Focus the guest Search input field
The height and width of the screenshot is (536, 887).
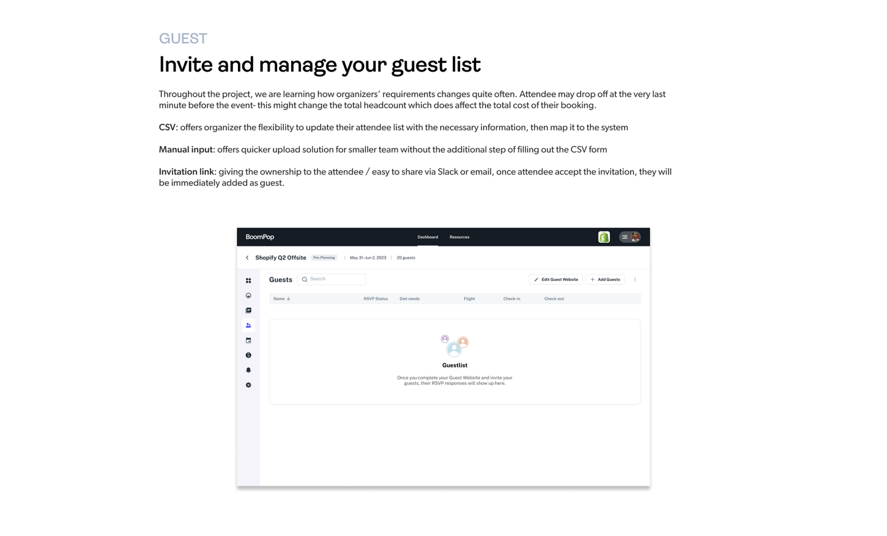coord(332,279)
